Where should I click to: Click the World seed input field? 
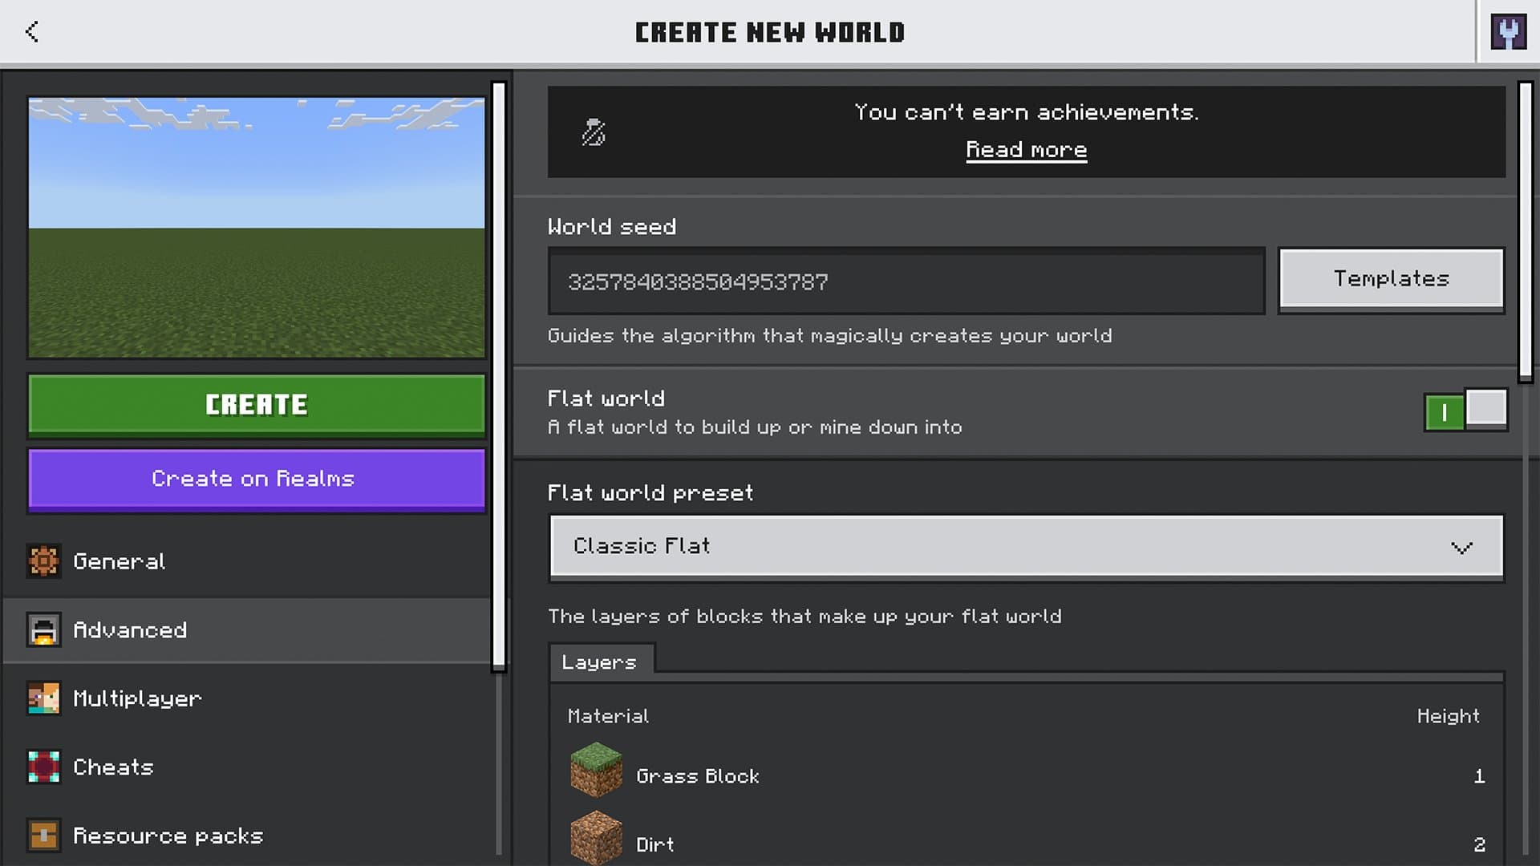906,281
